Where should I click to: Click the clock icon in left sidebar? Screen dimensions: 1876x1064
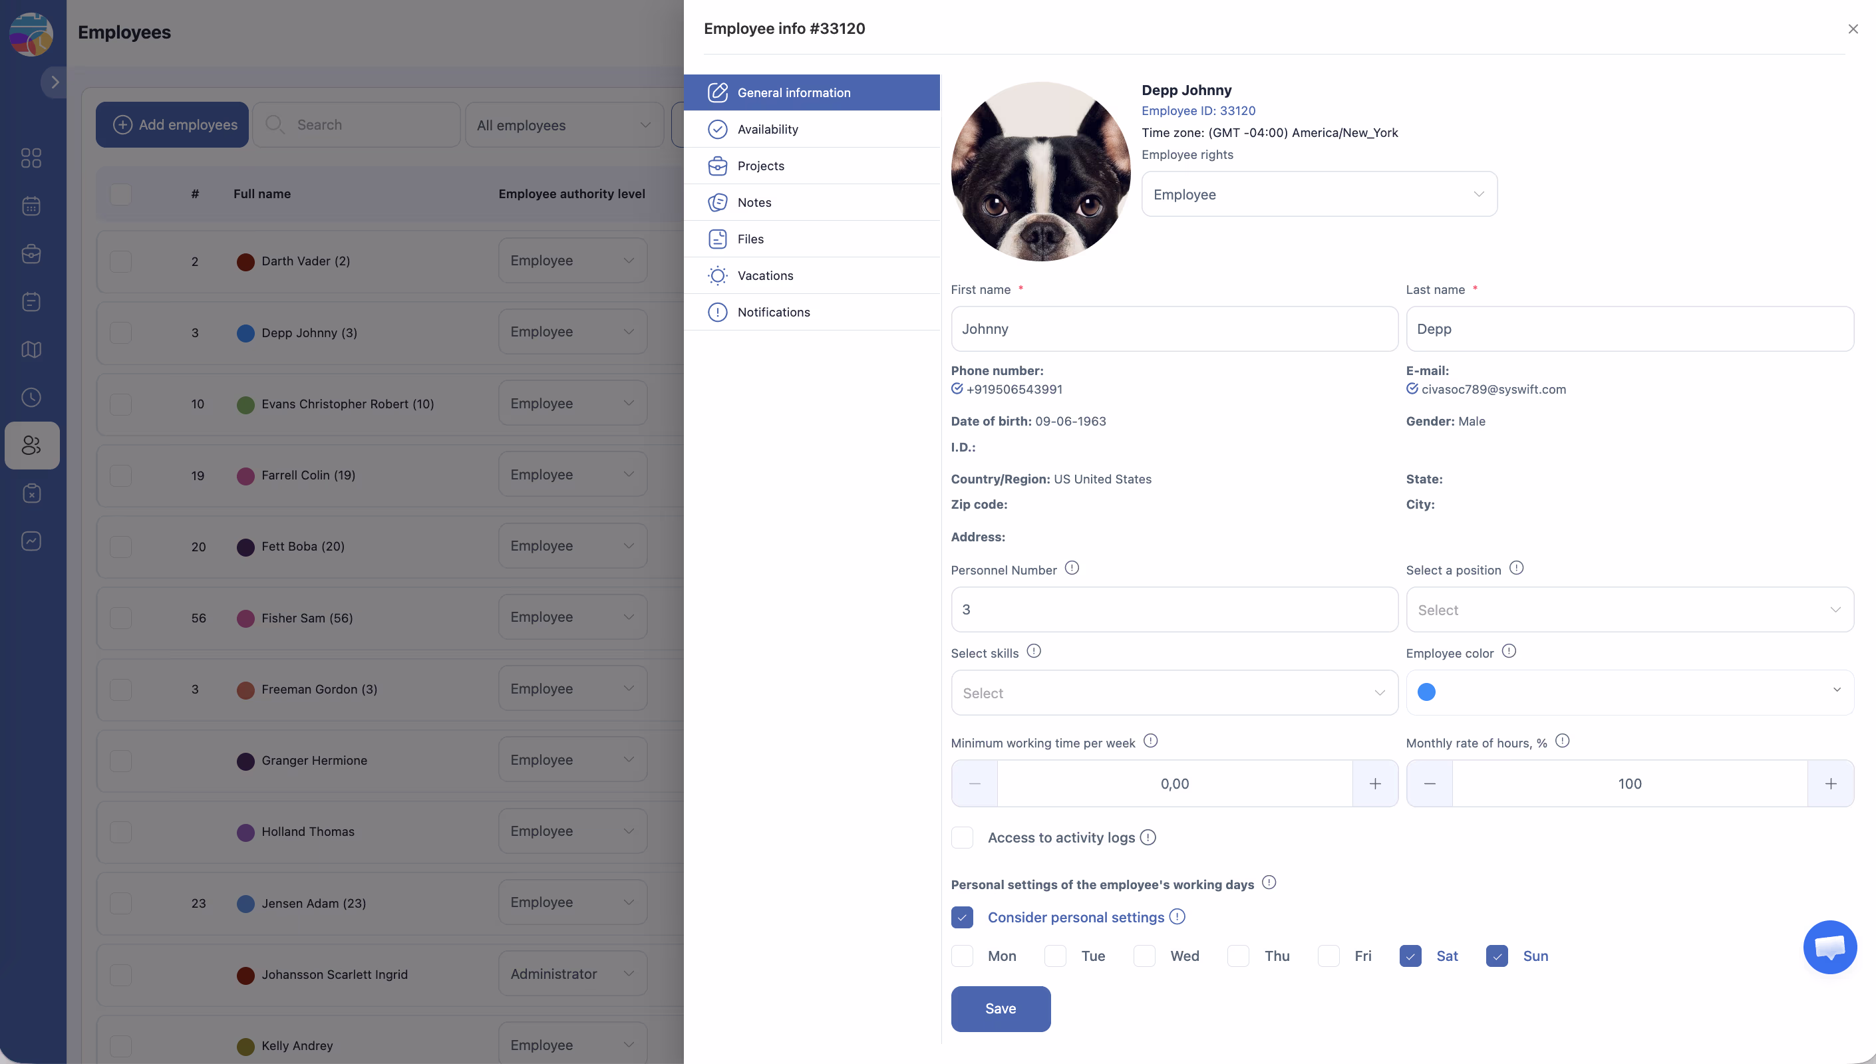coord(31,398)
